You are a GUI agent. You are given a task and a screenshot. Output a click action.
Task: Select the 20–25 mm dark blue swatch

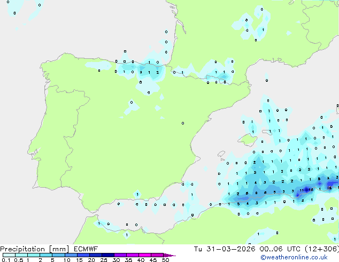coord(96,255)
